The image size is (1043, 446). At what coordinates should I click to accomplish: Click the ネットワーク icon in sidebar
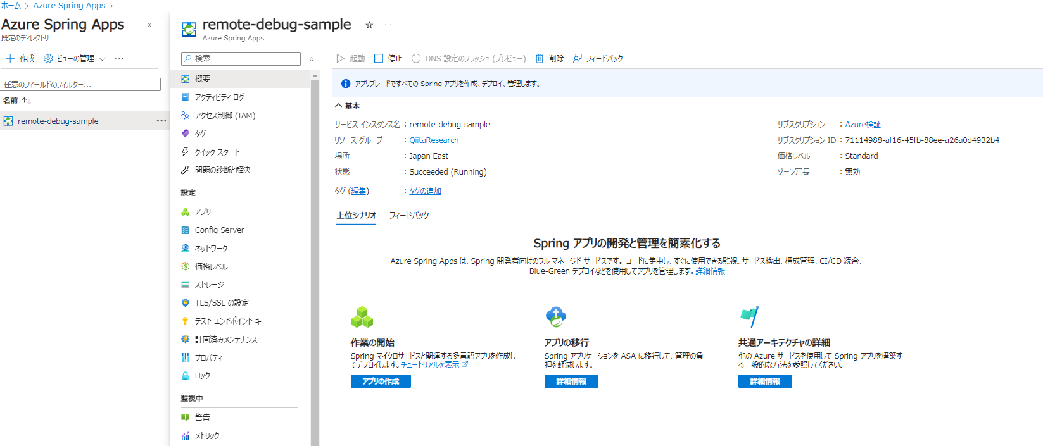[186, 248]
